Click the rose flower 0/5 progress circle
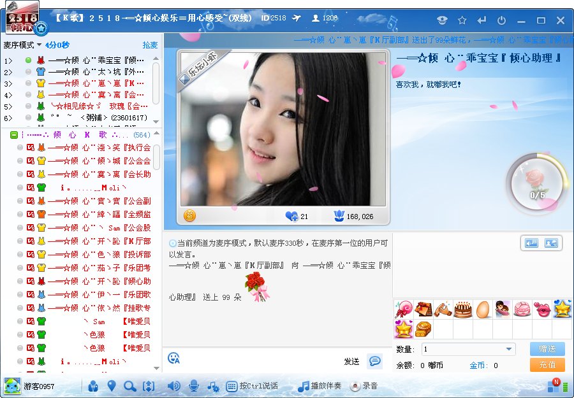Screen dimensions: 574x398 pos(538,185)
